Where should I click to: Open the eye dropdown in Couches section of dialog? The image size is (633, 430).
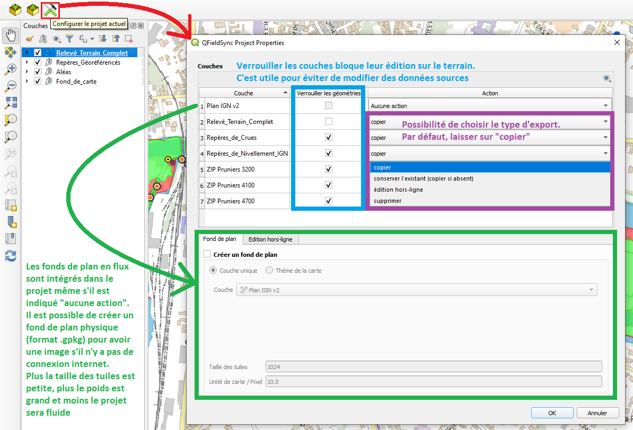(x=607, y=78)
